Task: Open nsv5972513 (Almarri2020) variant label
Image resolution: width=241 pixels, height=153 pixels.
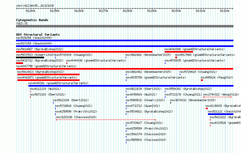Action: pos(36,55)
